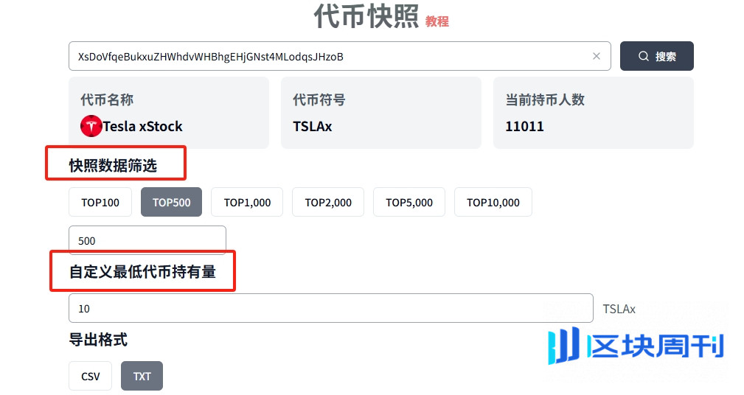Click the TSLAx unit label beside amount field

coord(619,309)
